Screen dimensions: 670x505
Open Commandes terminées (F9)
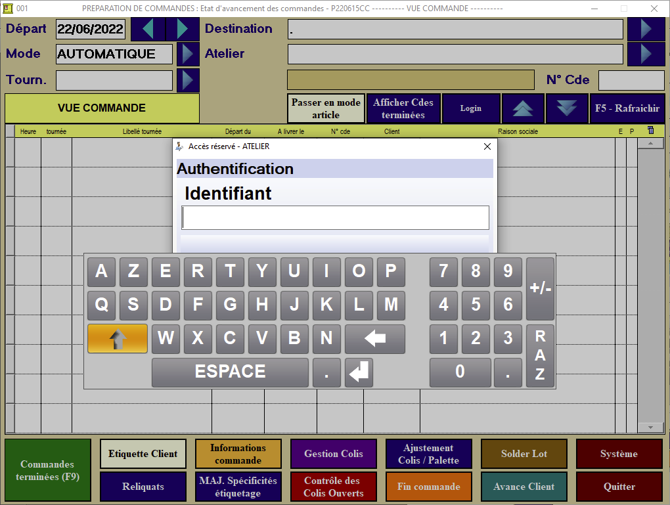47,470
